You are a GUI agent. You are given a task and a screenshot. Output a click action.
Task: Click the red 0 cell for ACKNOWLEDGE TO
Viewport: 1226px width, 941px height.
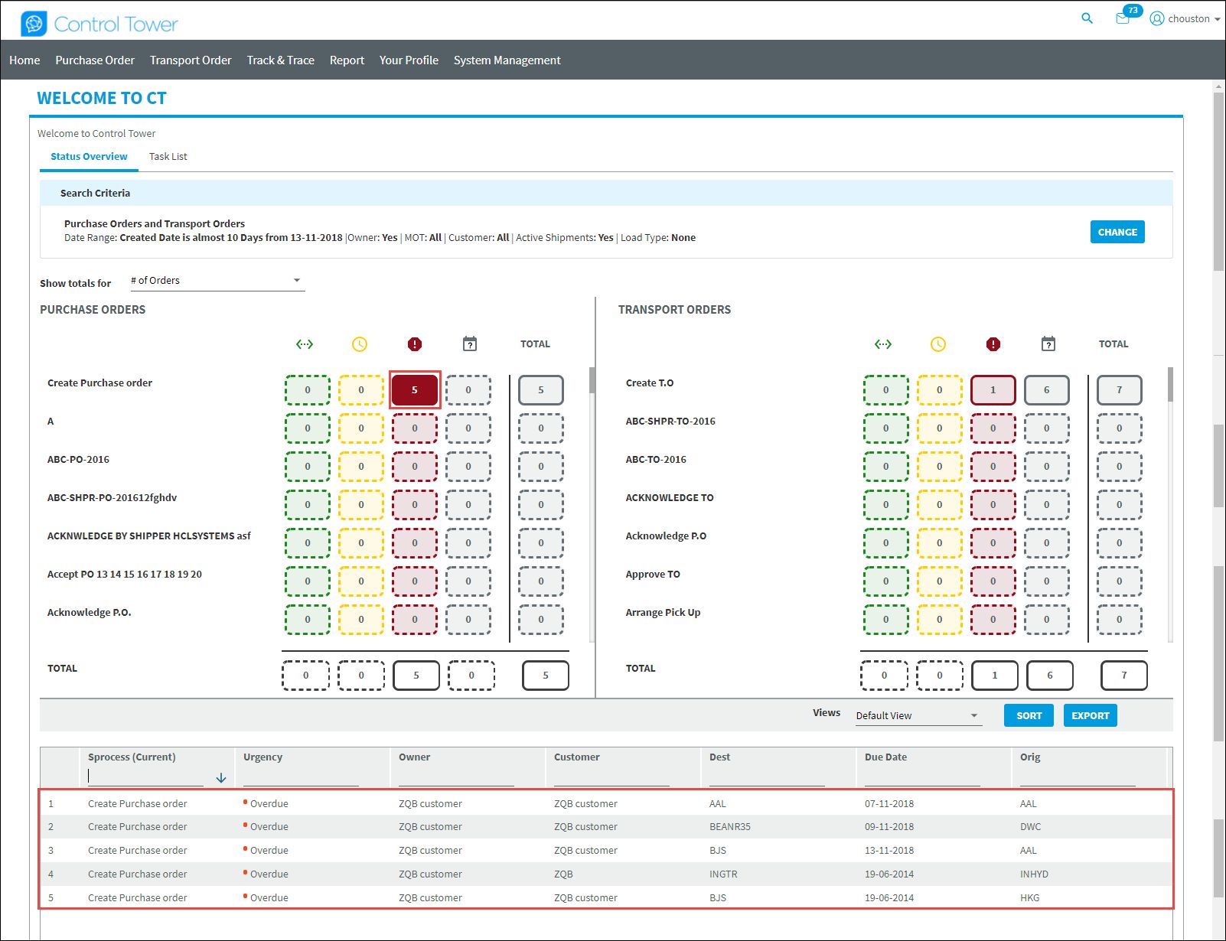pos(993,505)
